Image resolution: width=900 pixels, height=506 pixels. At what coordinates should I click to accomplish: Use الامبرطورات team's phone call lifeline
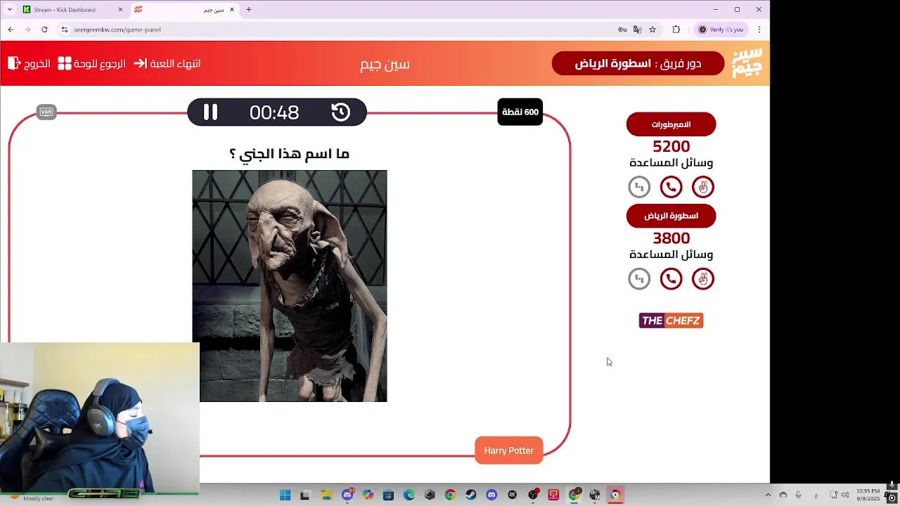[x=671, y=187]
